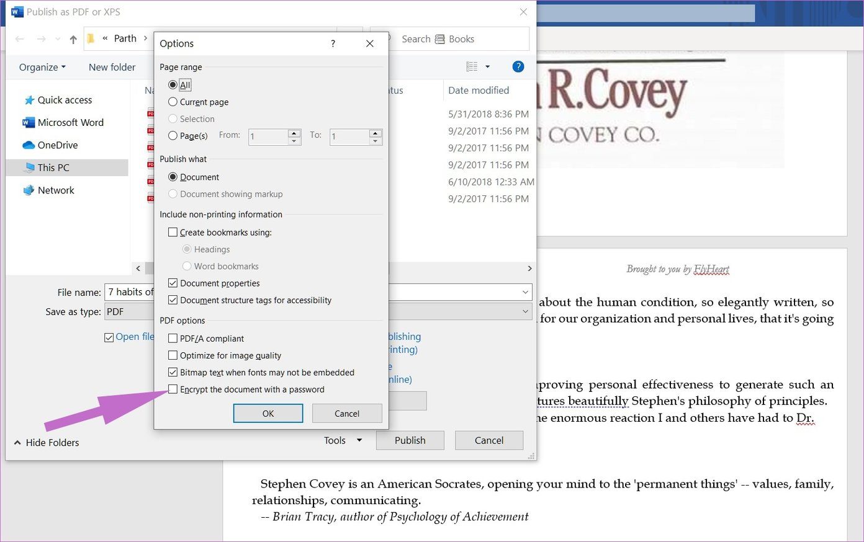Select Network in the navigation pane
Viewport: 864px width, 542px height.
[48, 190]
